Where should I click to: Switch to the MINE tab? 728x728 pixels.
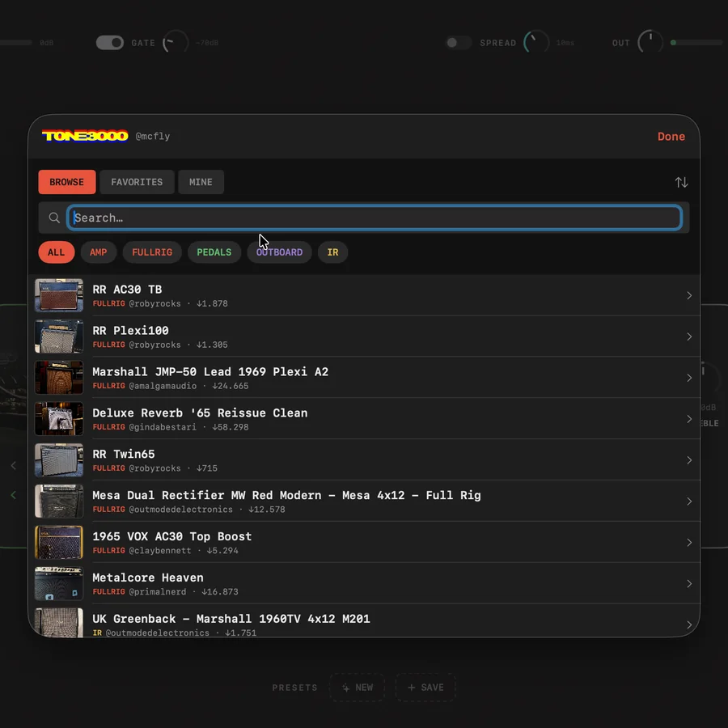(201, 182)
